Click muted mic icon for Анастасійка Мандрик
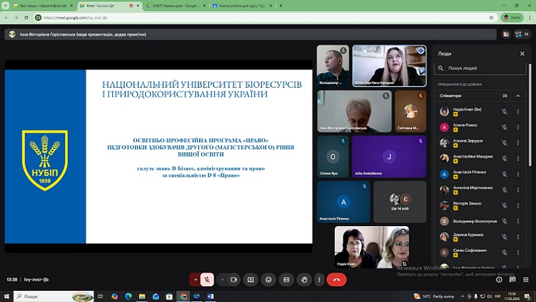Image resolution: width=536 pixels, height=302 pixels. click(x=504, y=159)
